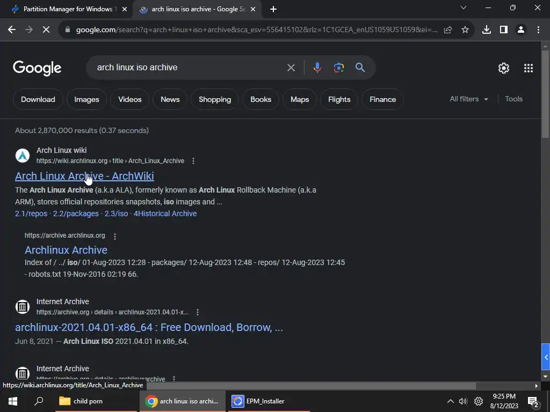This screenshot has height=412, width=550.
Task: Open the 2.2/packages sub-link
Action: 76,214
